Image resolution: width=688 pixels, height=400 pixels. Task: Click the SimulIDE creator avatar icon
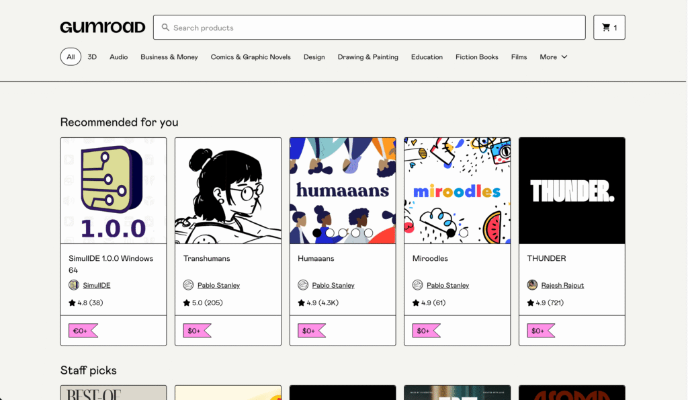[73, 285]
